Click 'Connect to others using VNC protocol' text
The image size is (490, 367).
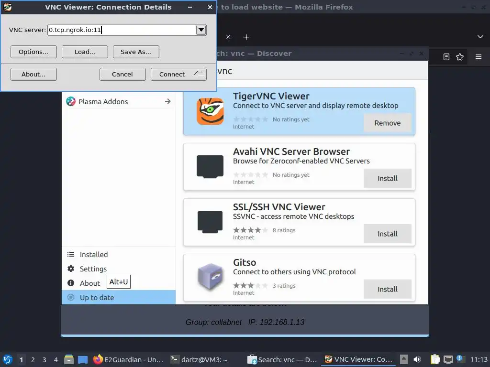(294, 272)
